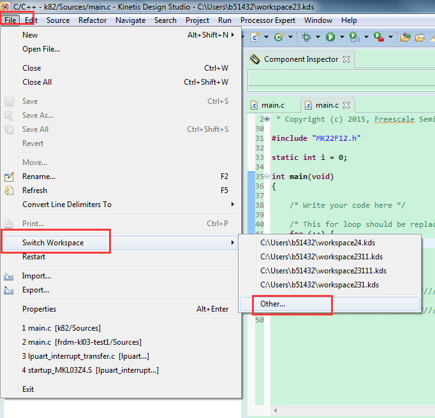Open the Search menu

pos(165,20)
